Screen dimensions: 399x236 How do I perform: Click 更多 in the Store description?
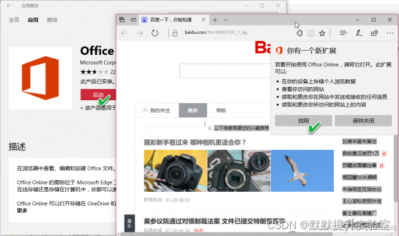click(22, 210)
